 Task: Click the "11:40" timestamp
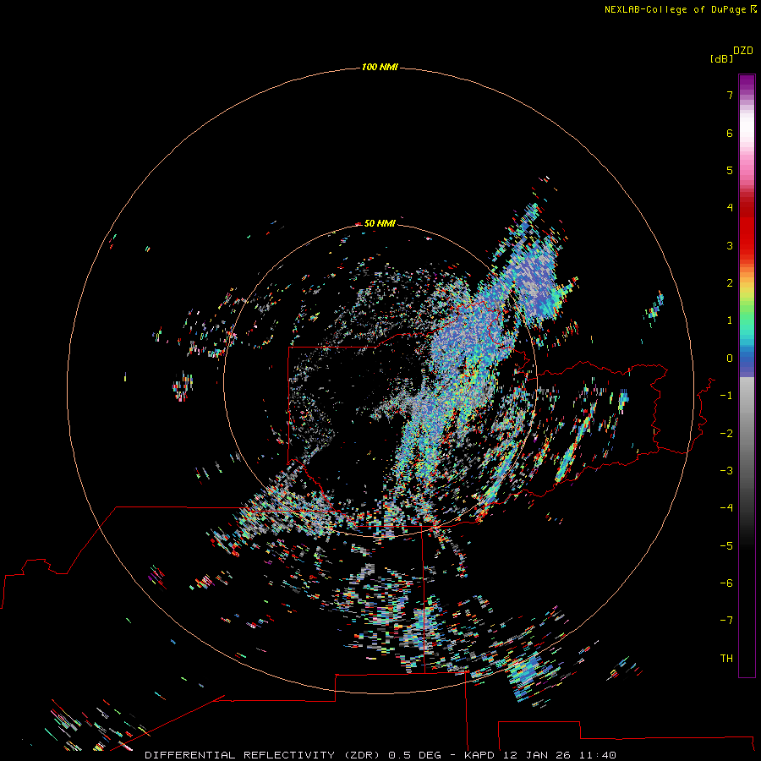598,755
